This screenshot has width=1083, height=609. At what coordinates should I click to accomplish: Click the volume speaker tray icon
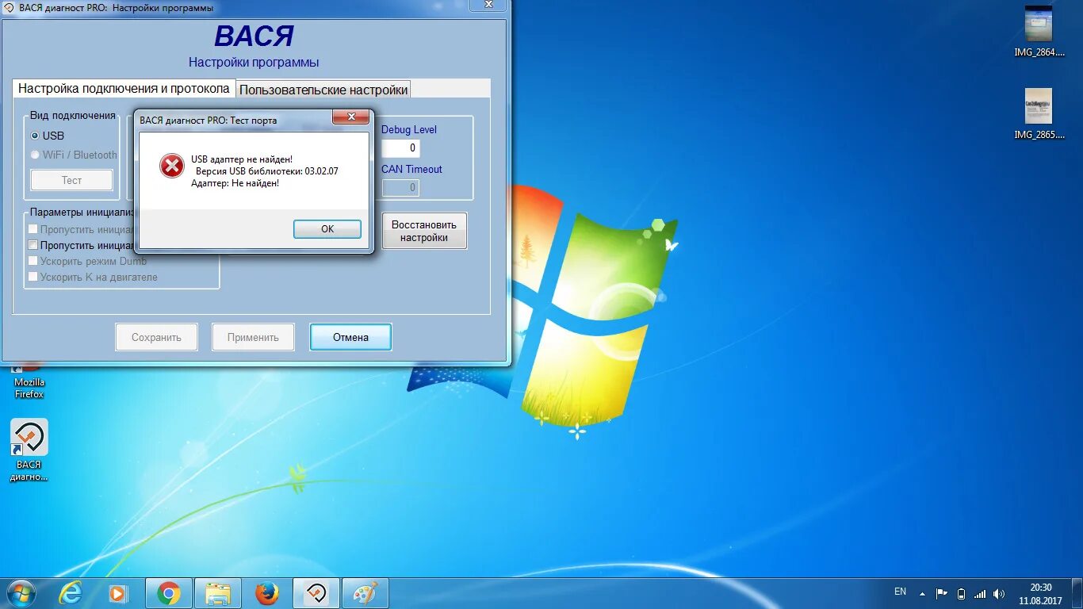[999, 593]
